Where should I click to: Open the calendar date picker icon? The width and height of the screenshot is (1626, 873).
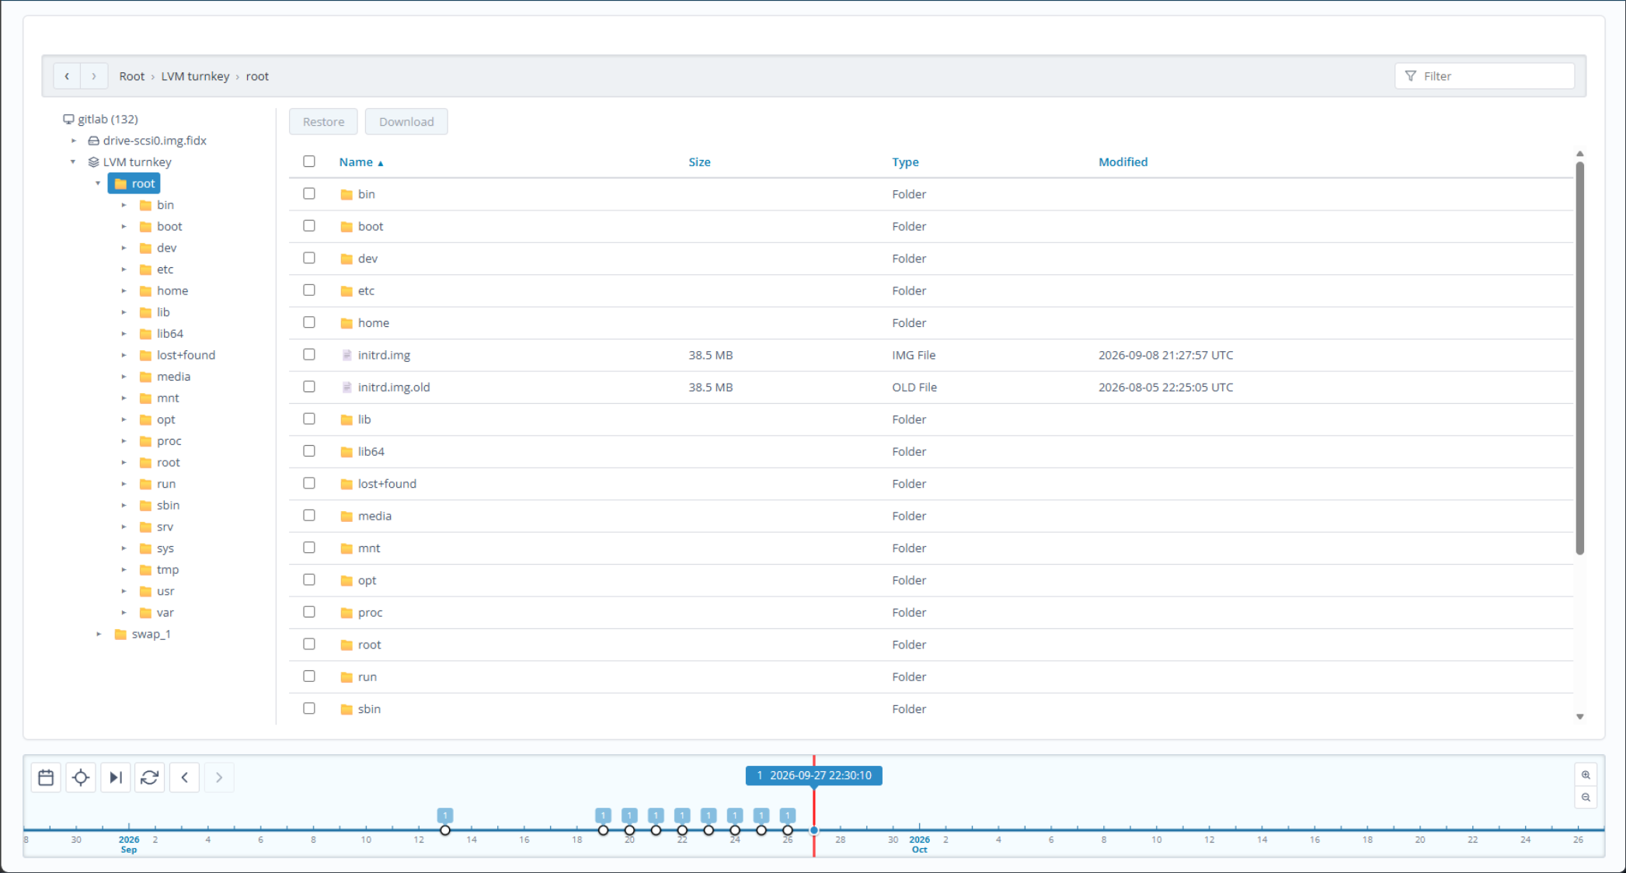point(46,777)
